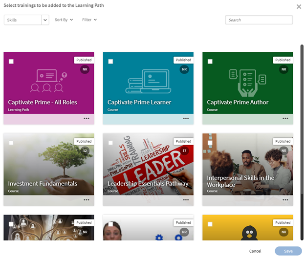Screen dimensions: 305x260
Task: Click 'Course' label under Investment Fundamentals
Action: coord(13,191)
